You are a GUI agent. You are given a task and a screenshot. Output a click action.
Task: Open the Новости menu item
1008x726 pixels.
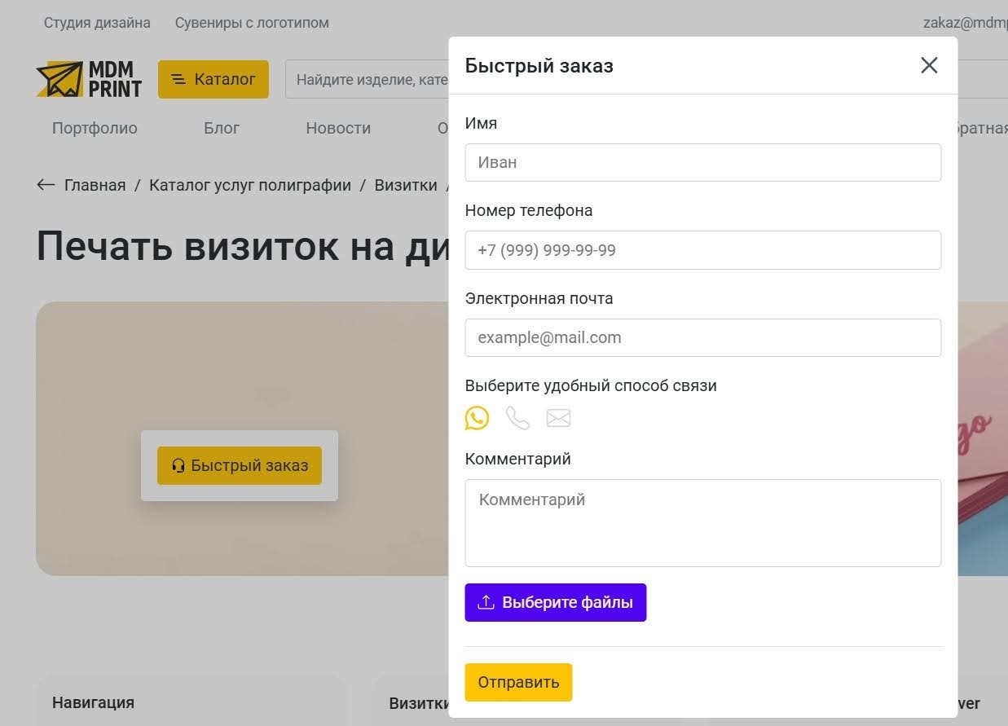(x=338, y=128)
